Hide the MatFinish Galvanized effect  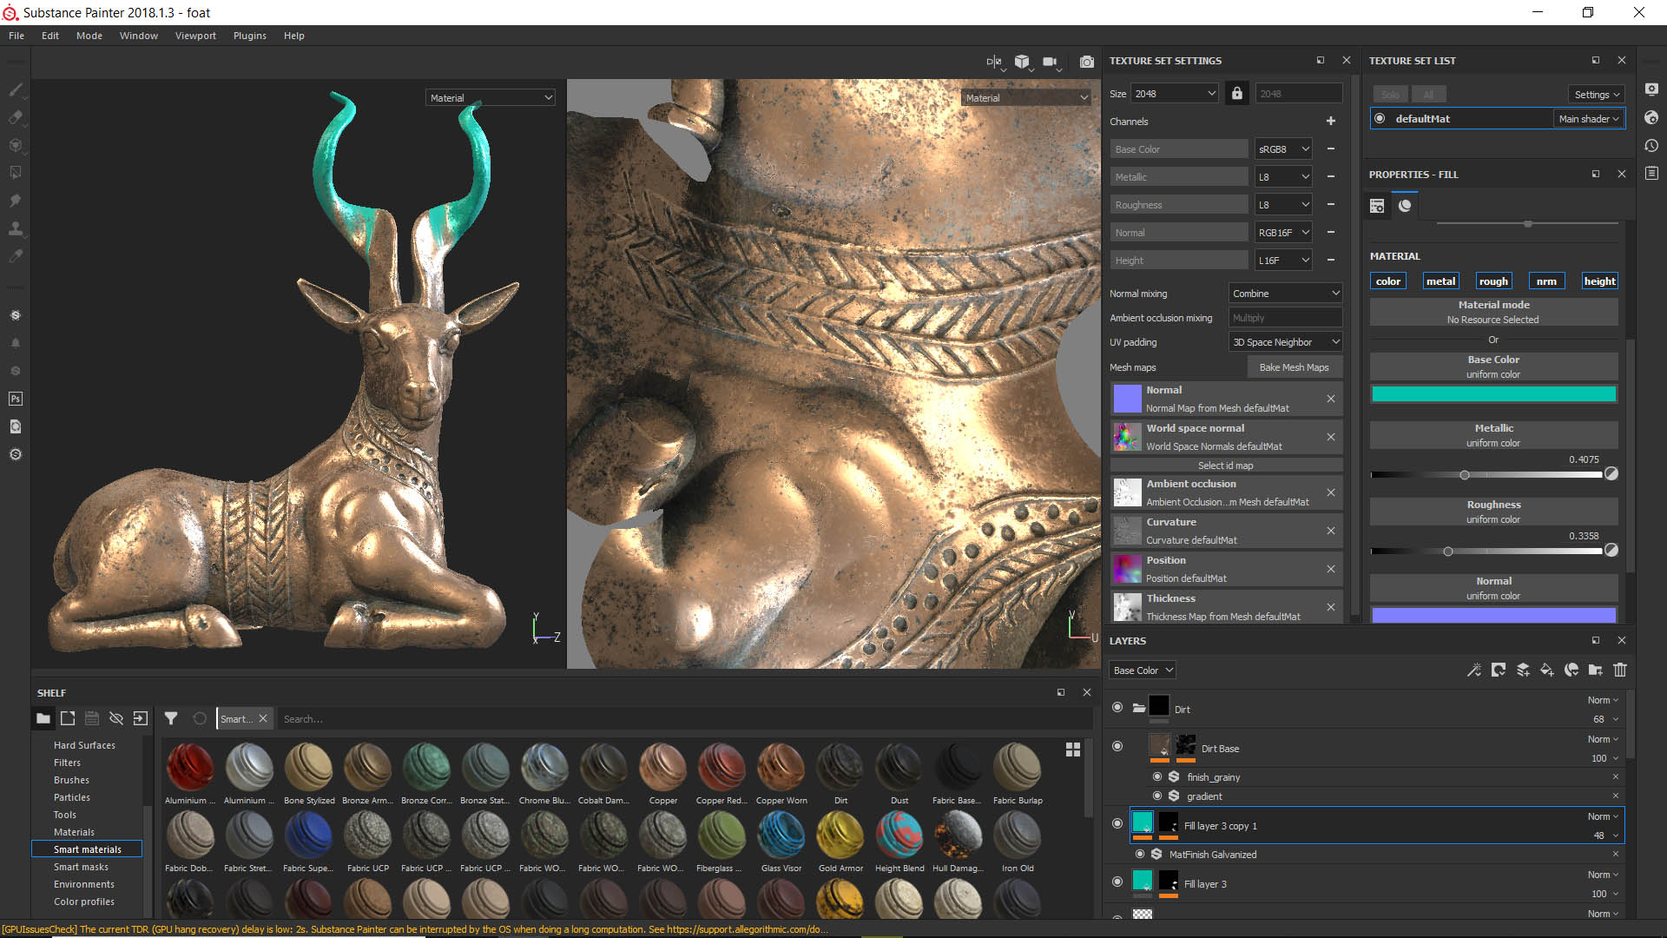point(1140,854)
